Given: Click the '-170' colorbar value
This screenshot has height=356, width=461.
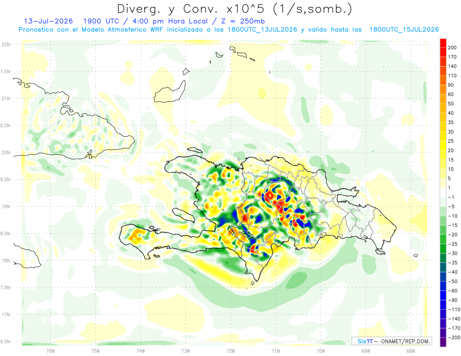Looking at the screenshot, I should click(454, 328).
